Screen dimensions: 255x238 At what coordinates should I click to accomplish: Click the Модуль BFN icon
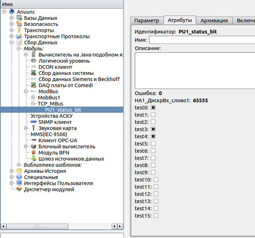click(x=33, y=153)
